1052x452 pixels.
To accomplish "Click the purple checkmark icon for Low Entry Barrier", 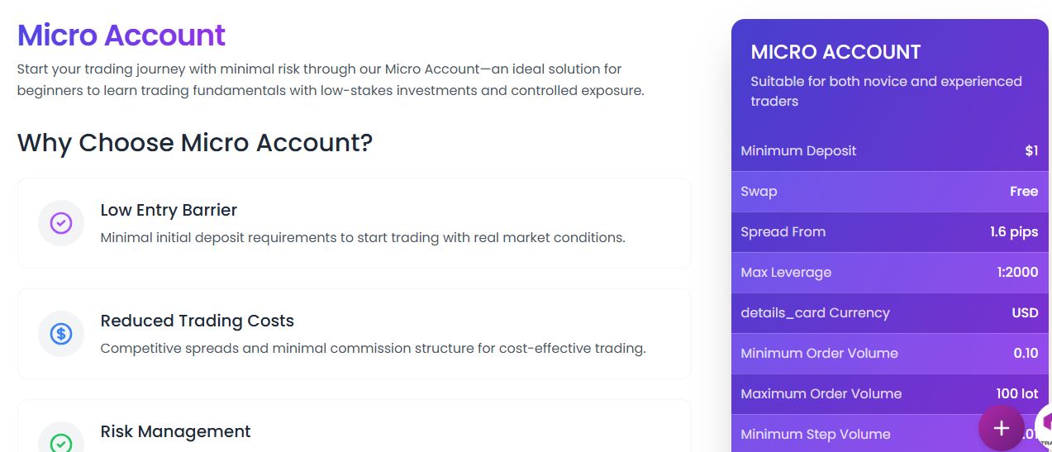I will (61, 223).
